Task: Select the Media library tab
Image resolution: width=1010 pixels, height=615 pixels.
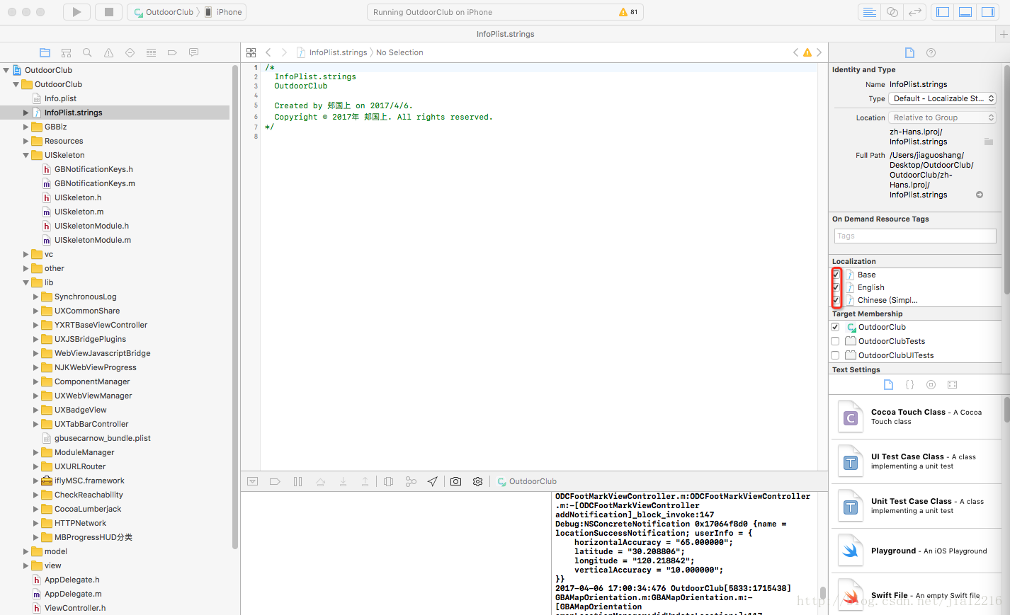Action: click(x=952, y=385)
